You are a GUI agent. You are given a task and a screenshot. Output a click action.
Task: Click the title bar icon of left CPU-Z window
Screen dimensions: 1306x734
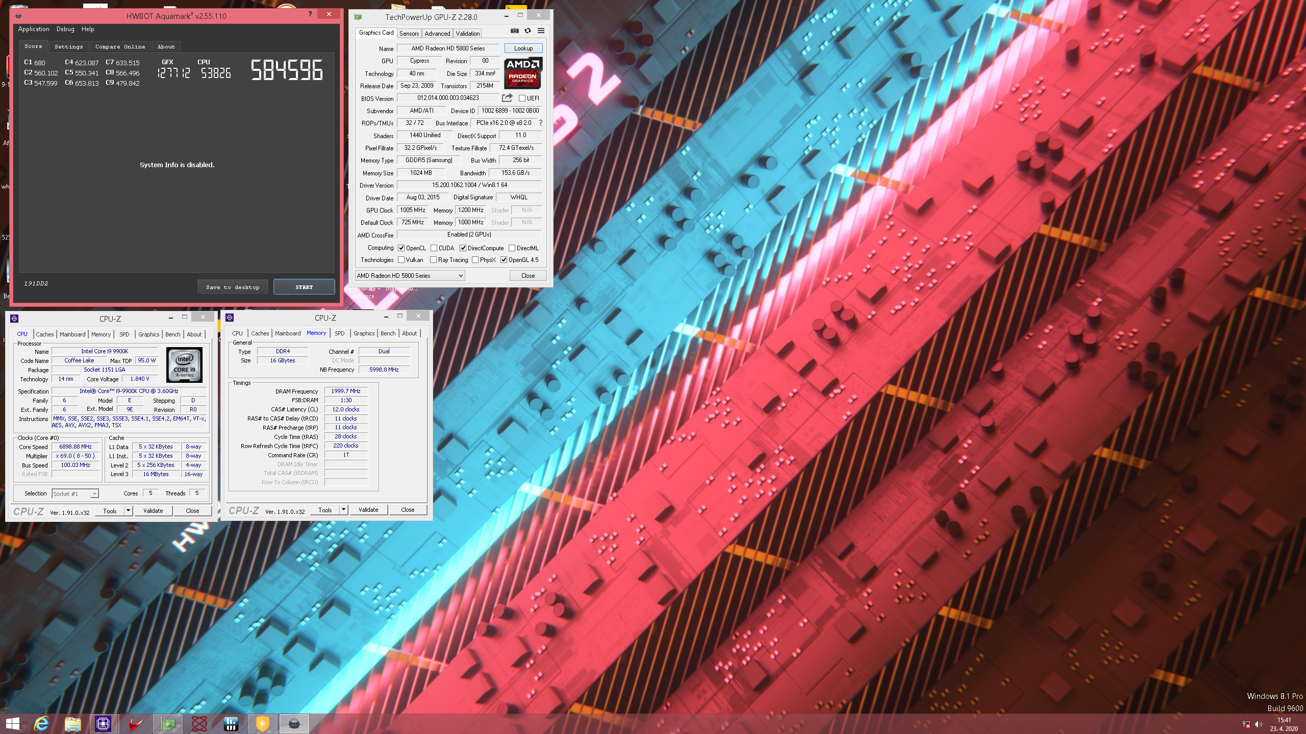(x=14, y=319)
